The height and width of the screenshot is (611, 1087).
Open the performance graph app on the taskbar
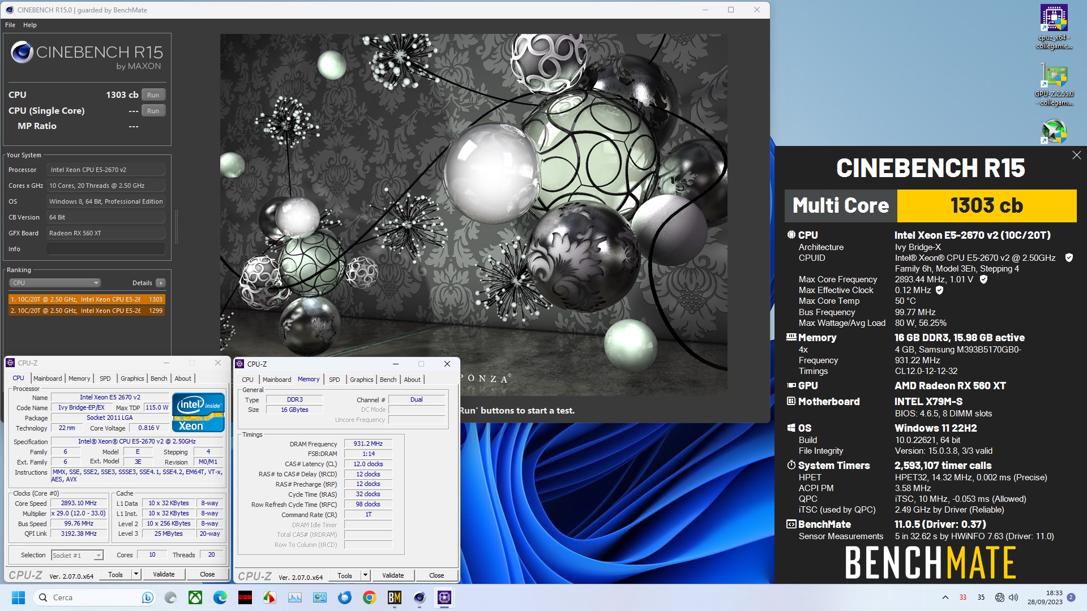(x=295, y=597)
